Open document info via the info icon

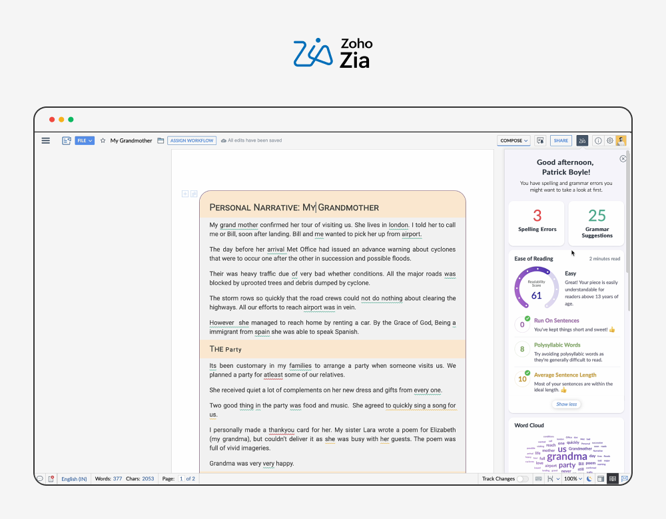(598, 140)
